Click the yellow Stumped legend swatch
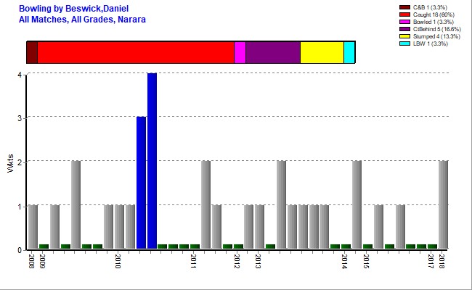This screenshot has height=290, width=472. [x=404, y=36]
